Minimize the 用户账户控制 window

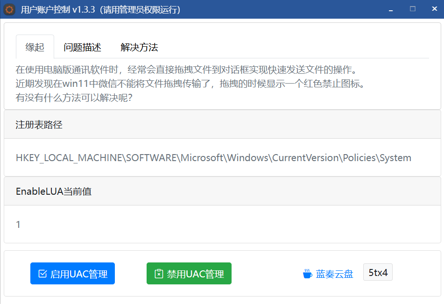[x=391, y=9]
